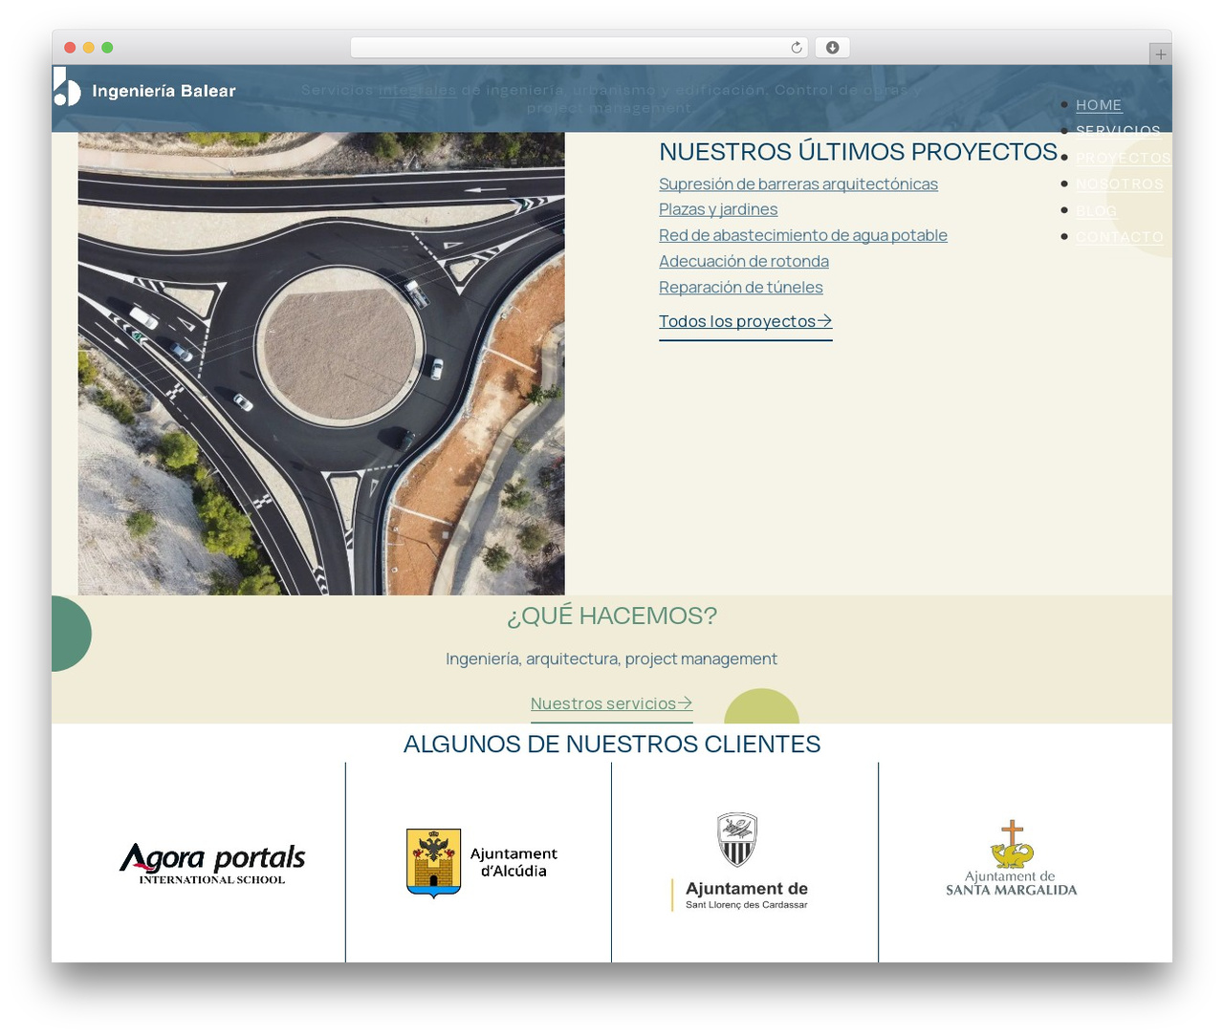
Task: Minimize the browser window with yellow button
Action: click(x=89, y=48)
